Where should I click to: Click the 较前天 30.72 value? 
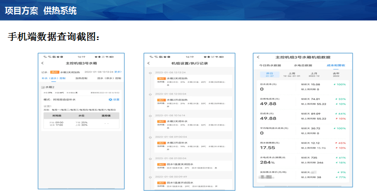point(311,128)
